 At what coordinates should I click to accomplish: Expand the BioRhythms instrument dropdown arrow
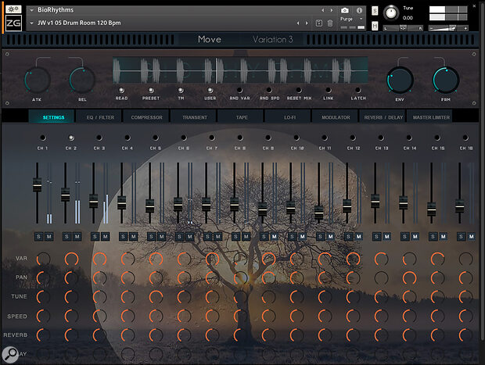click(31, 10)
